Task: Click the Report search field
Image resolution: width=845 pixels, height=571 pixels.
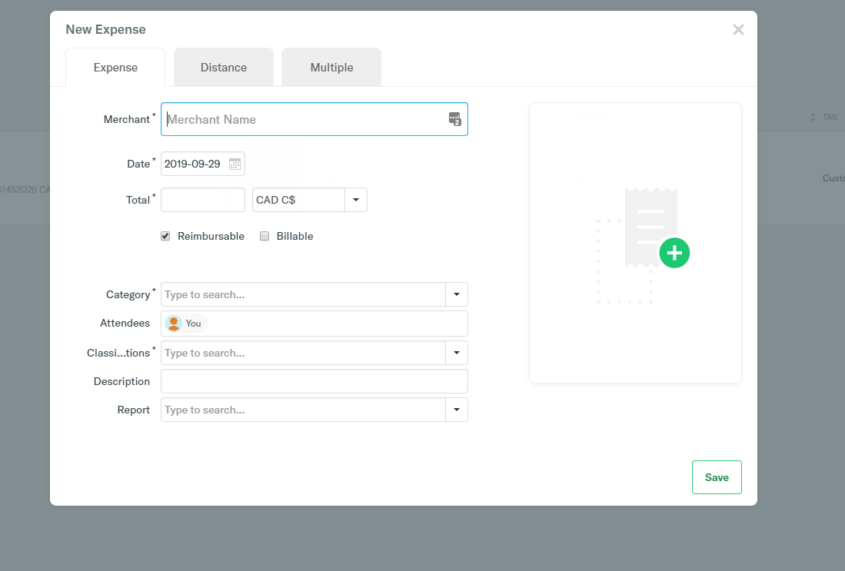Action: 304,410
